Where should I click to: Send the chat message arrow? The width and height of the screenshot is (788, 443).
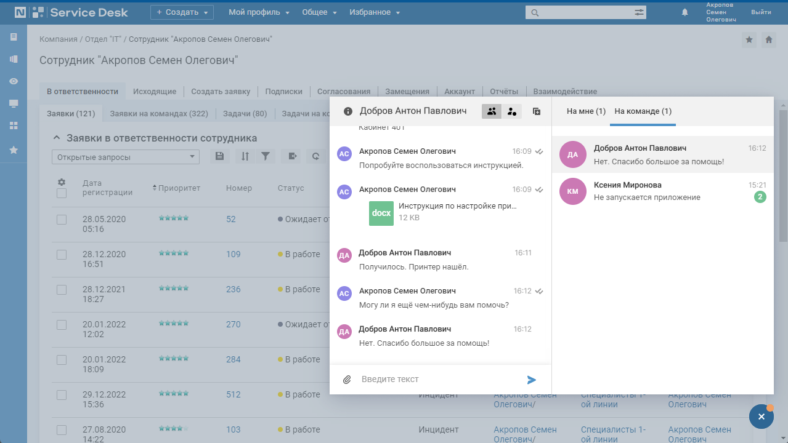(x=532, y=380)
